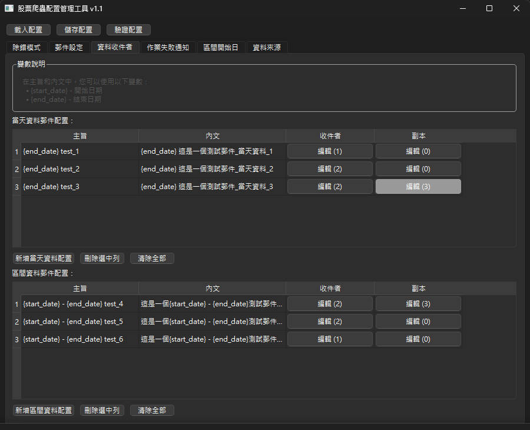Select the subject cell "{start_date} - {end_date} test_5"
Image resolution: width=530 pixels, height=430 pixels.
[x=79, y=321]
